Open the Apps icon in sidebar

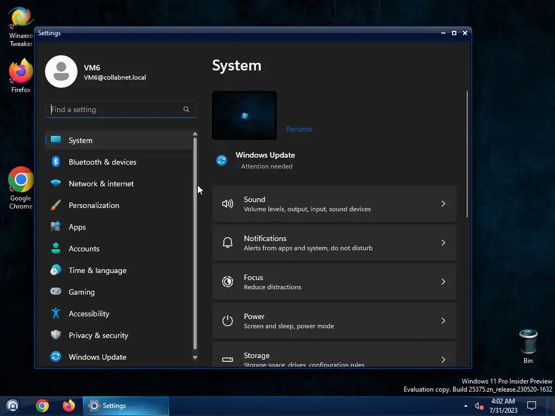click(56, 226)
